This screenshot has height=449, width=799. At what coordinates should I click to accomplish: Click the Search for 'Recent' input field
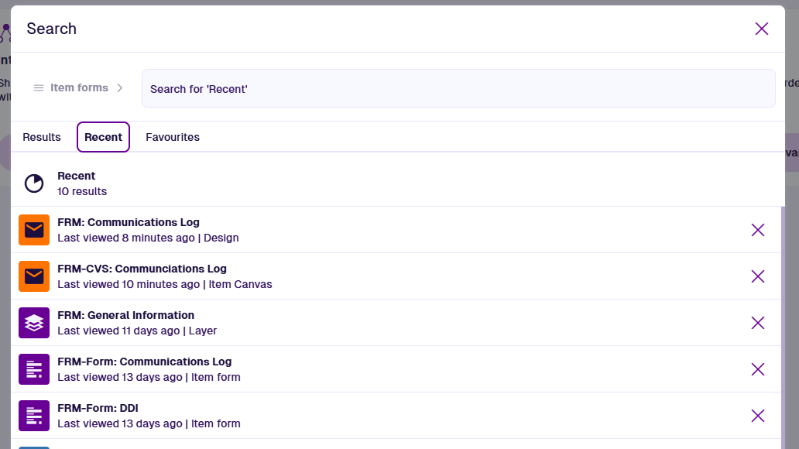(458, 89)
